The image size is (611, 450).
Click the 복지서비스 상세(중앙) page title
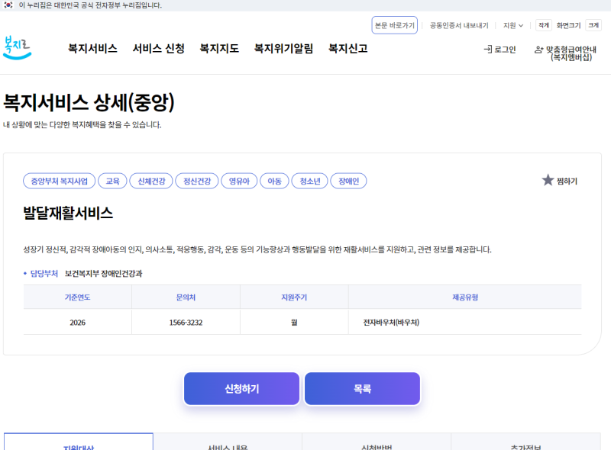tap(89, 102)
